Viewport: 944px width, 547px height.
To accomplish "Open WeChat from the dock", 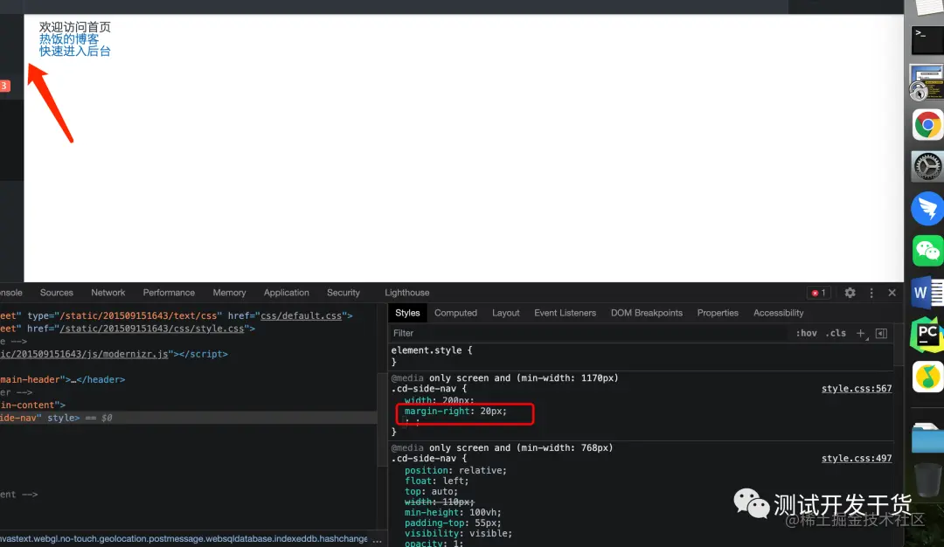I will click(927, 251).
